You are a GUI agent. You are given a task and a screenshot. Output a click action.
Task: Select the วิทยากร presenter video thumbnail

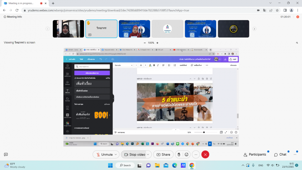(101, 29)
